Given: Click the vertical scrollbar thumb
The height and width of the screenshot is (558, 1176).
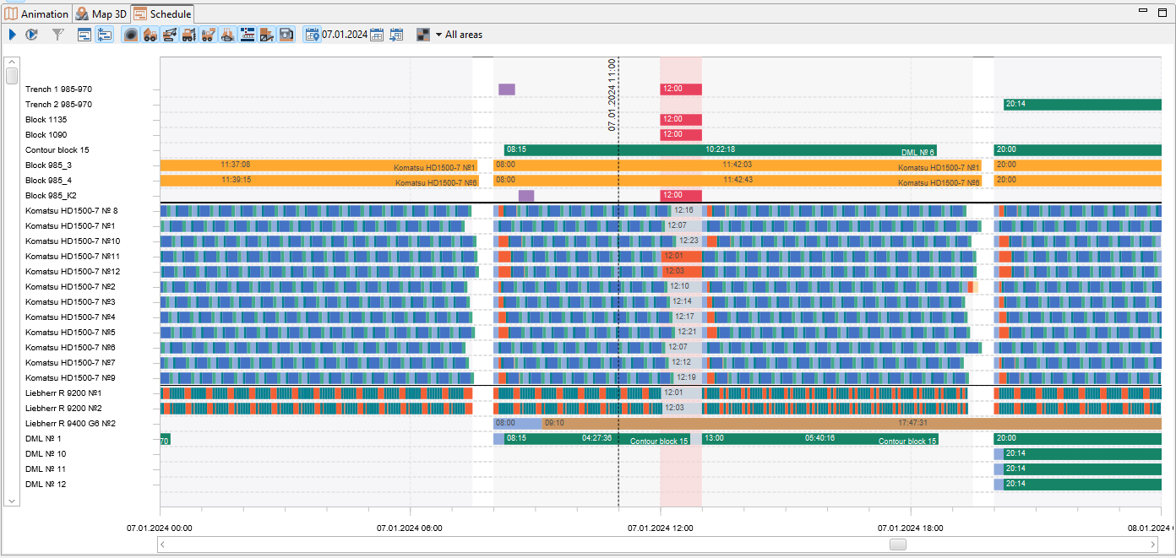Looking at the screenshot, I should [x=12, y=76].
